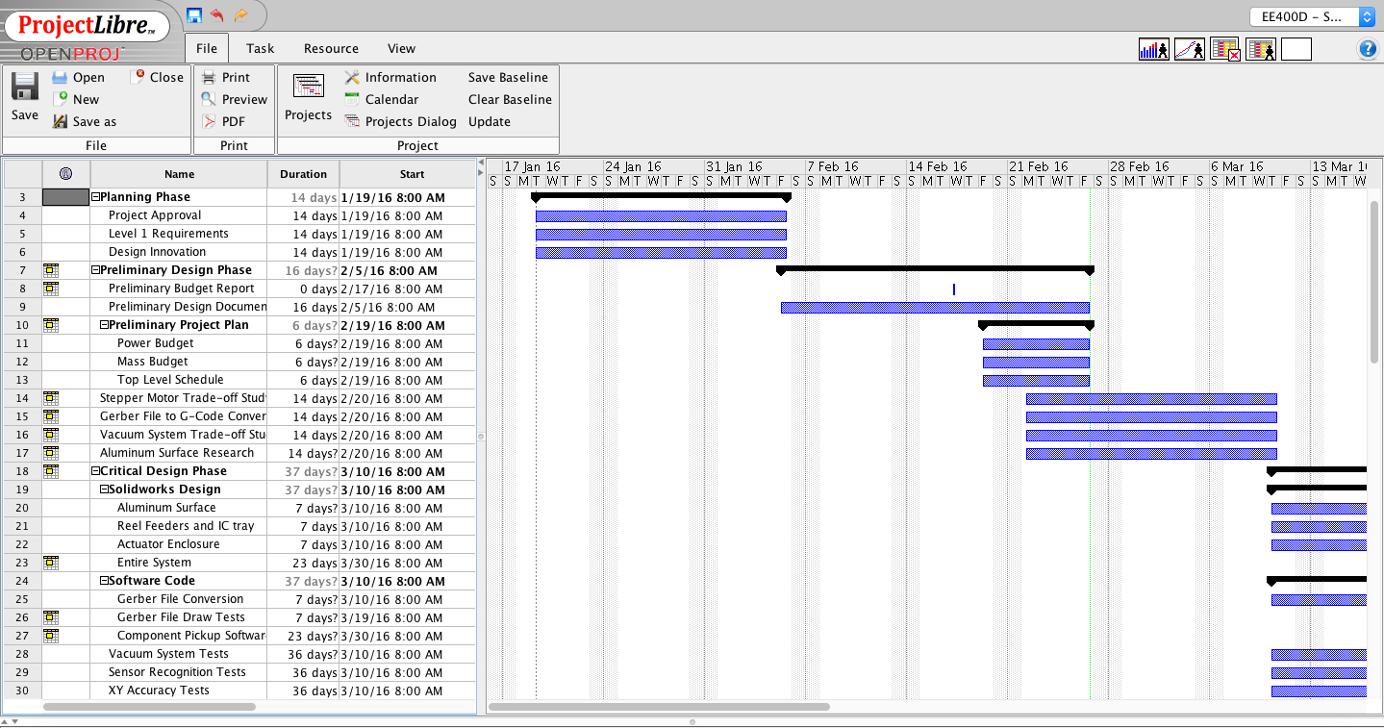Show the charts view icon

tap(1189, 49)
